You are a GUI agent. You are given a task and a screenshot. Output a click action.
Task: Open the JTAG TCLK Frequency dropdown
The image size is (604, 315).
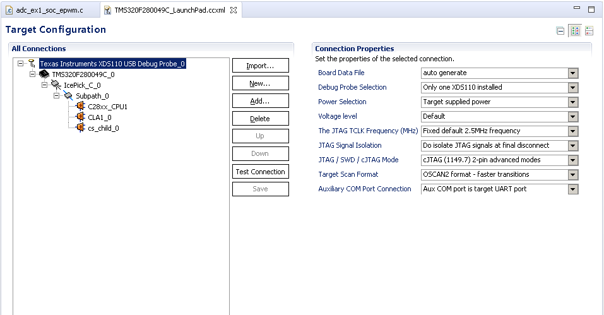tap(573, 131)
